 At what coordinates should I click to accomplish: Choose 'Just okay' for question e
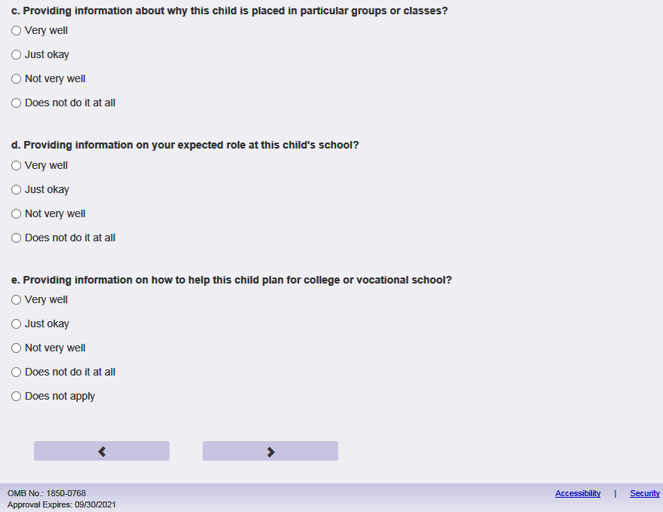point(17,324)
